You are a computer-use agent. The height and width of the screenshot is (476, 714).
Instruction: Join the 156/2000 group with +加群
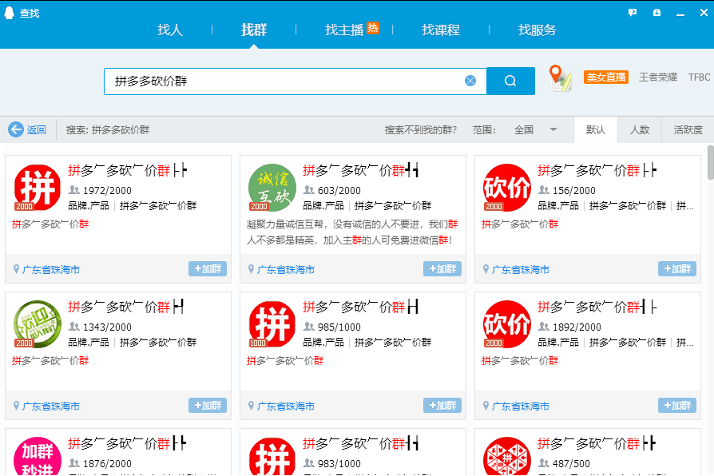pyautogui.click(x=677, y=268)
